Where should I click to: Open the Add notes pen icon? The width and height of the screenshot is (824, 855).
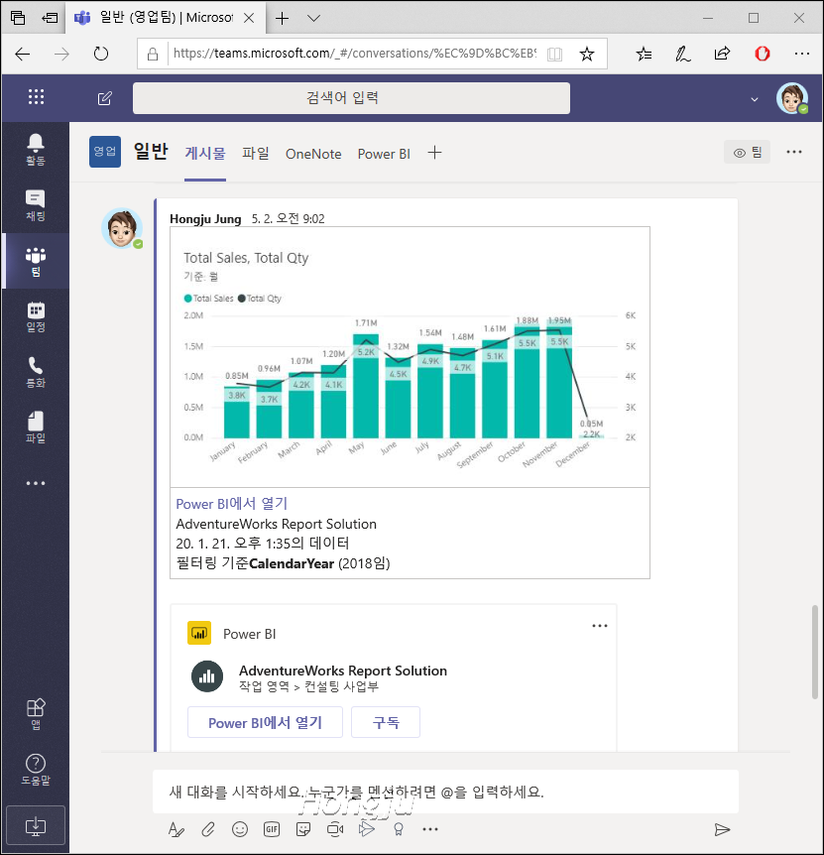point(683,54)
